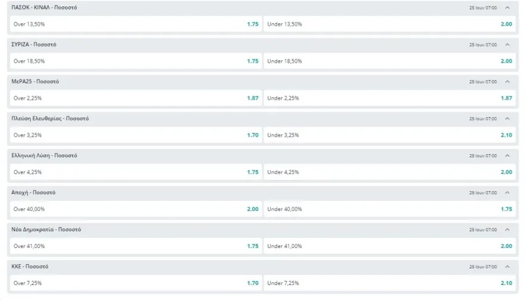The image size is (525, 300).
Task: Select Under 13,50% at odds 2.00
Action: click(390, 24)
